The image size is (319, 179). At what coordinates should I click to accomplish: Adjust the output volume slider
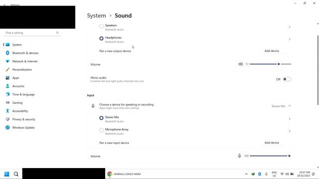pyautogui.click(x=270, y=64)
